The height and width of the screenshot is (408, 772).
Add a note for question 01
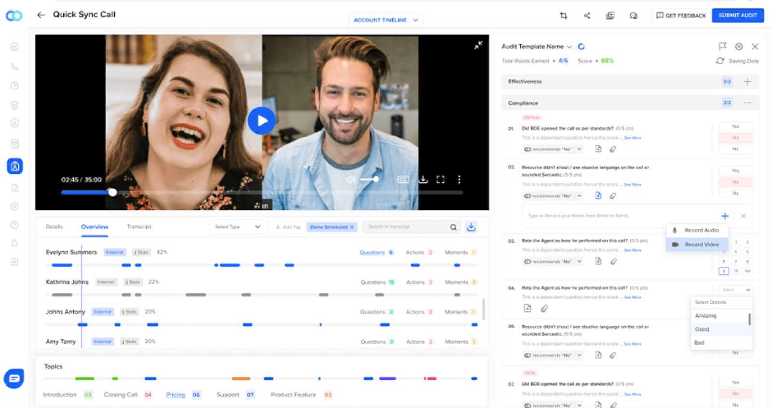point(598,149)
